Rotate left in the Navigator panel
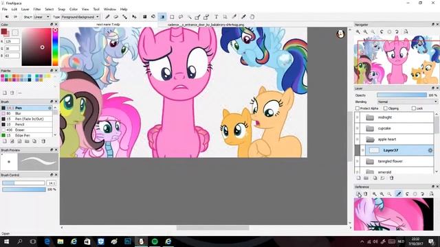The width and height of the screenshot is (440, 247). [382, 32]
